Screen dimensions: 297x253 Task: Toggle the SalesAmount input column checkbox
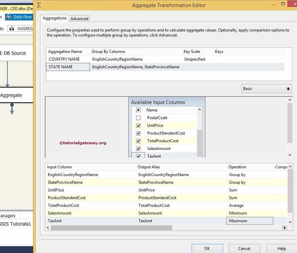pyautogui.click(x=138, y=148)
